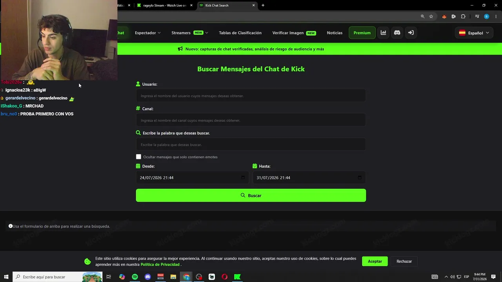This screenshot has width=502, height=282.
Task: Click the green announcement banner text
Action: coord(255,49)
